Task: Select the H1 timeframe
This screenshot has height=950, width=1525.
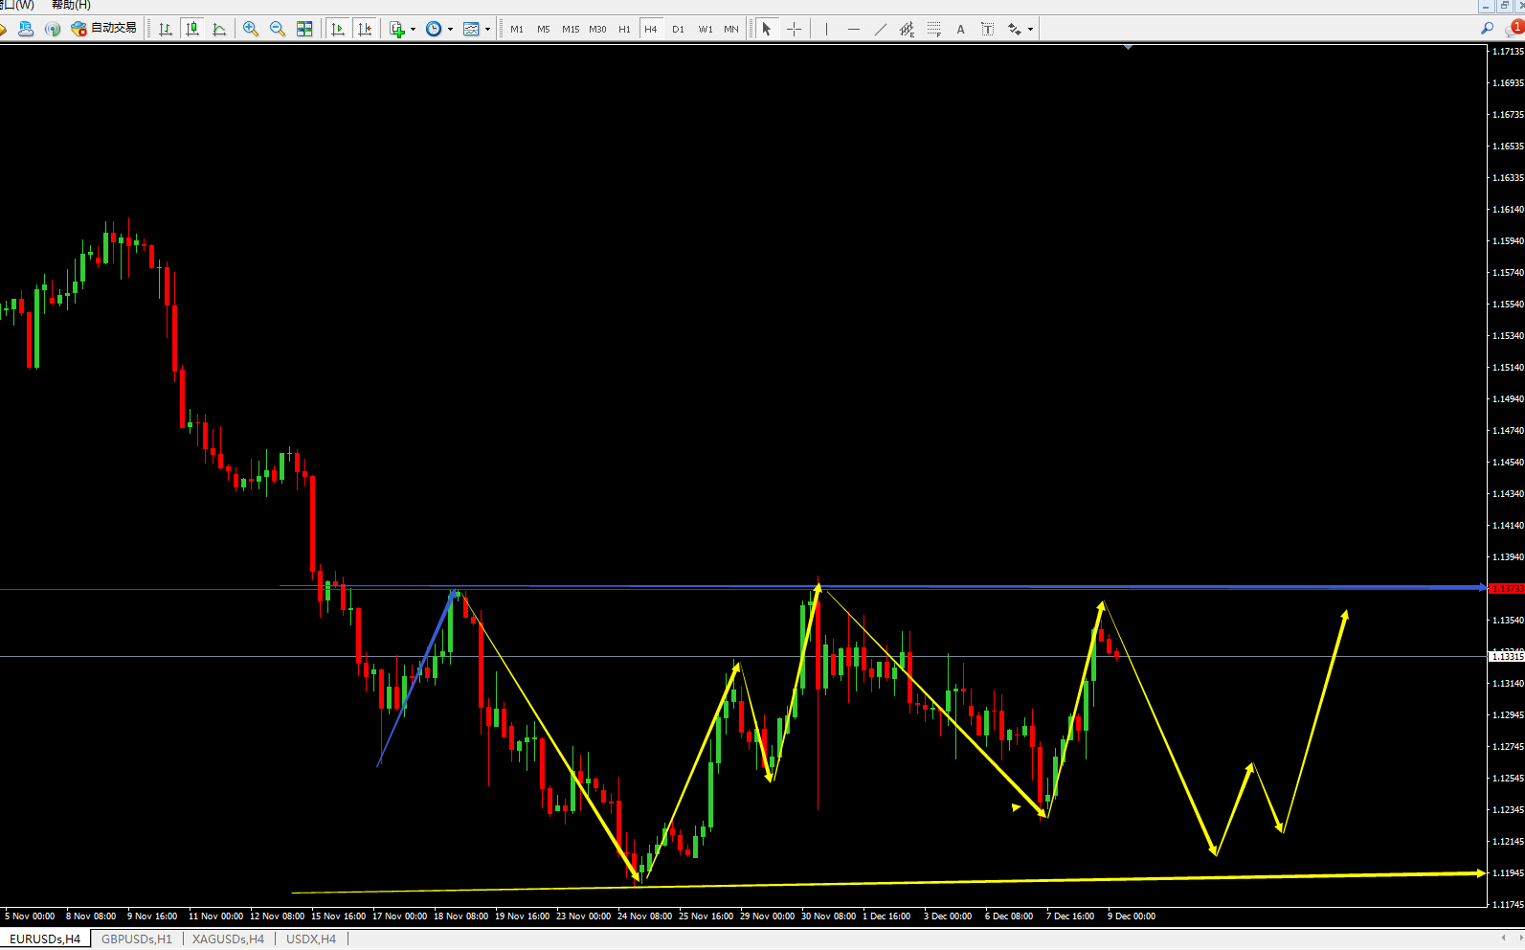Action: click(x=624, y=29)
